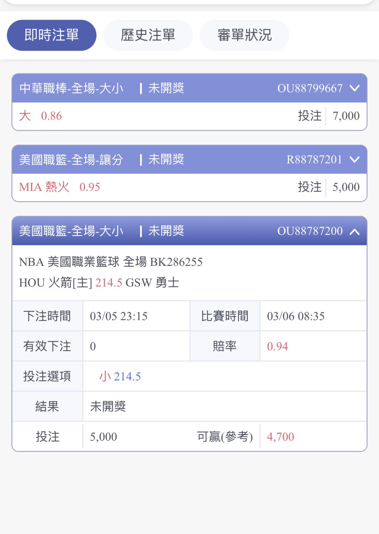This screenshot has width=379, height=534.
Task: Click the 美國職籃-全場-讓分 bet header
Action: coord(71,160)
